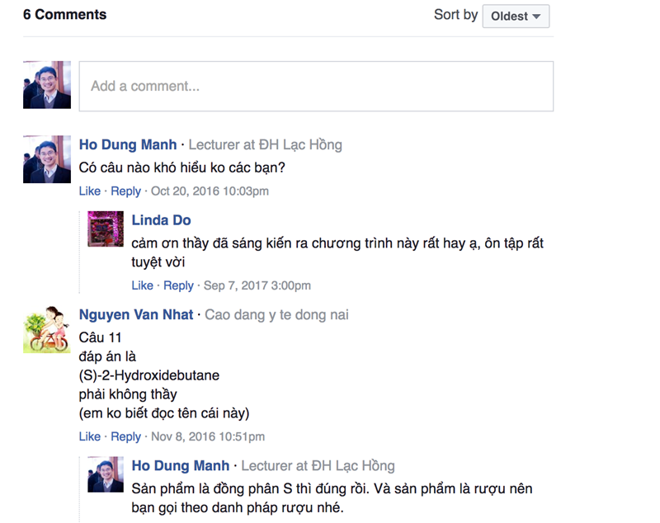The image size is (660, 523).
Task: Reply to Nguyen Van Nhat's comment
Action: pyautogui.click(x=126, y=436)
